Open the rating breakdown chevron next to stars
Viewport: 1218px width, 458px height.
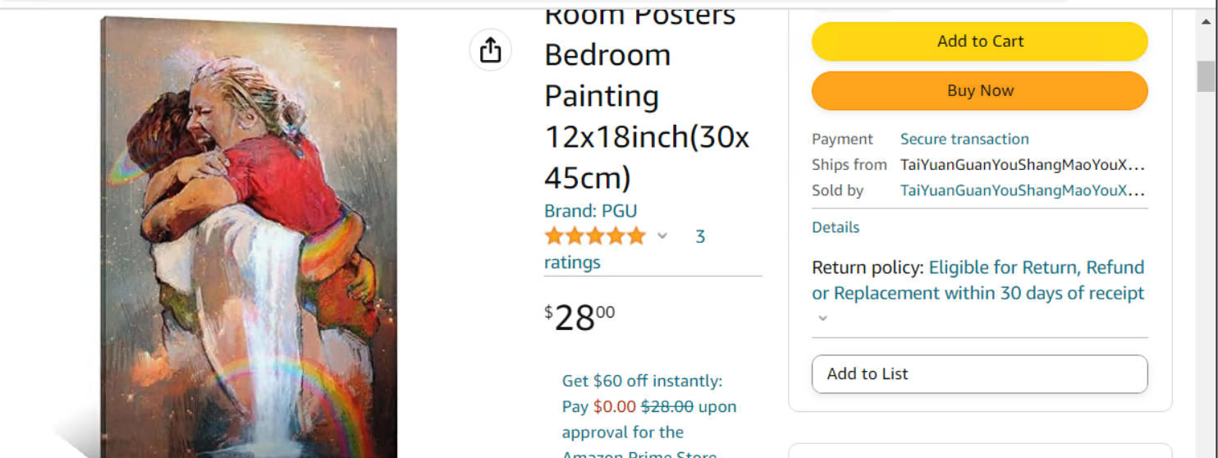pyautogui.click(x=662, y=237)
